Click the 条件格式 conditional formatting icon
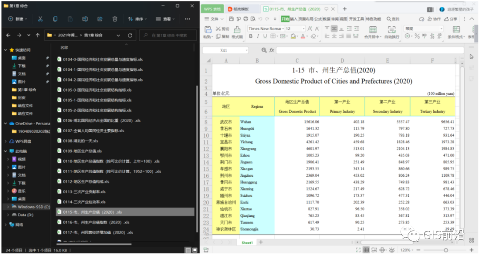The height and width of the screenshot is (256, 481). (456, 29)
